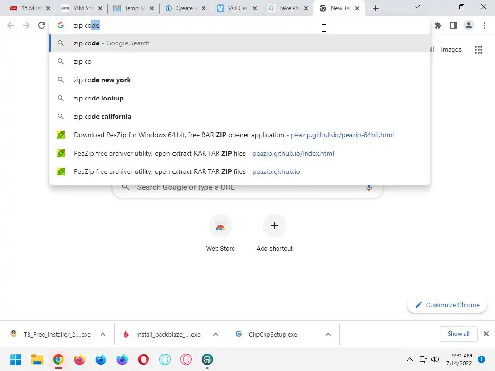The height and width of the screenshot is (371, 495).
Task: Expand install_backblaze download options chevron
Action: coord(216,334)
